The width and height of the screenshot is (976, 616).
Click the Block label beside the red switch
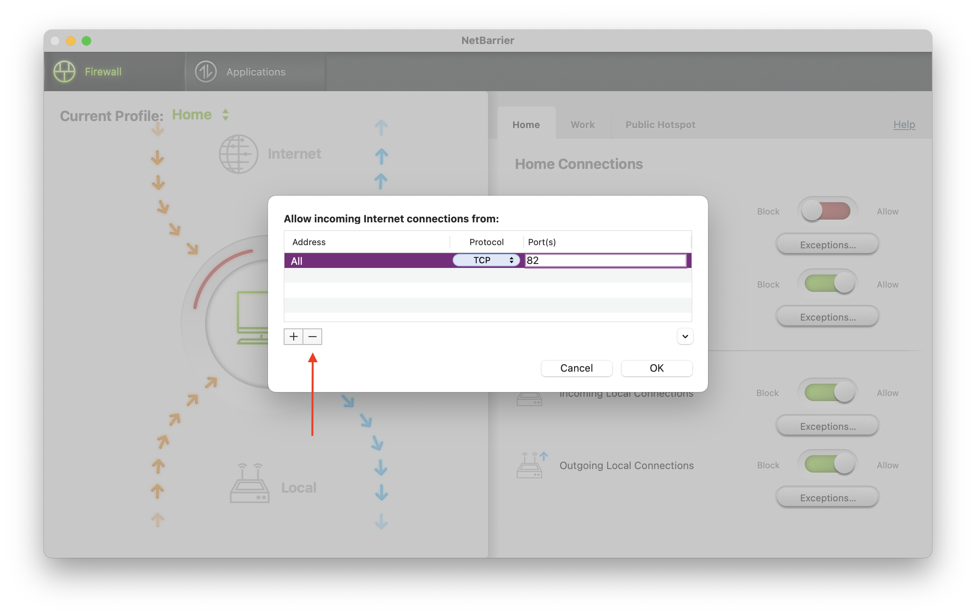click(x=768, y=211)
